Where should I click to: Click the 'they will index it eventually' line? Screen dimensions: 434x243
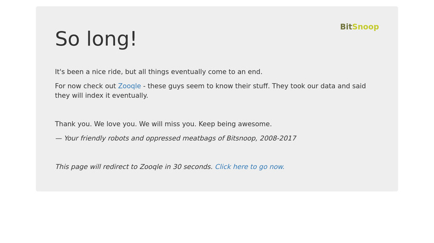102,95
